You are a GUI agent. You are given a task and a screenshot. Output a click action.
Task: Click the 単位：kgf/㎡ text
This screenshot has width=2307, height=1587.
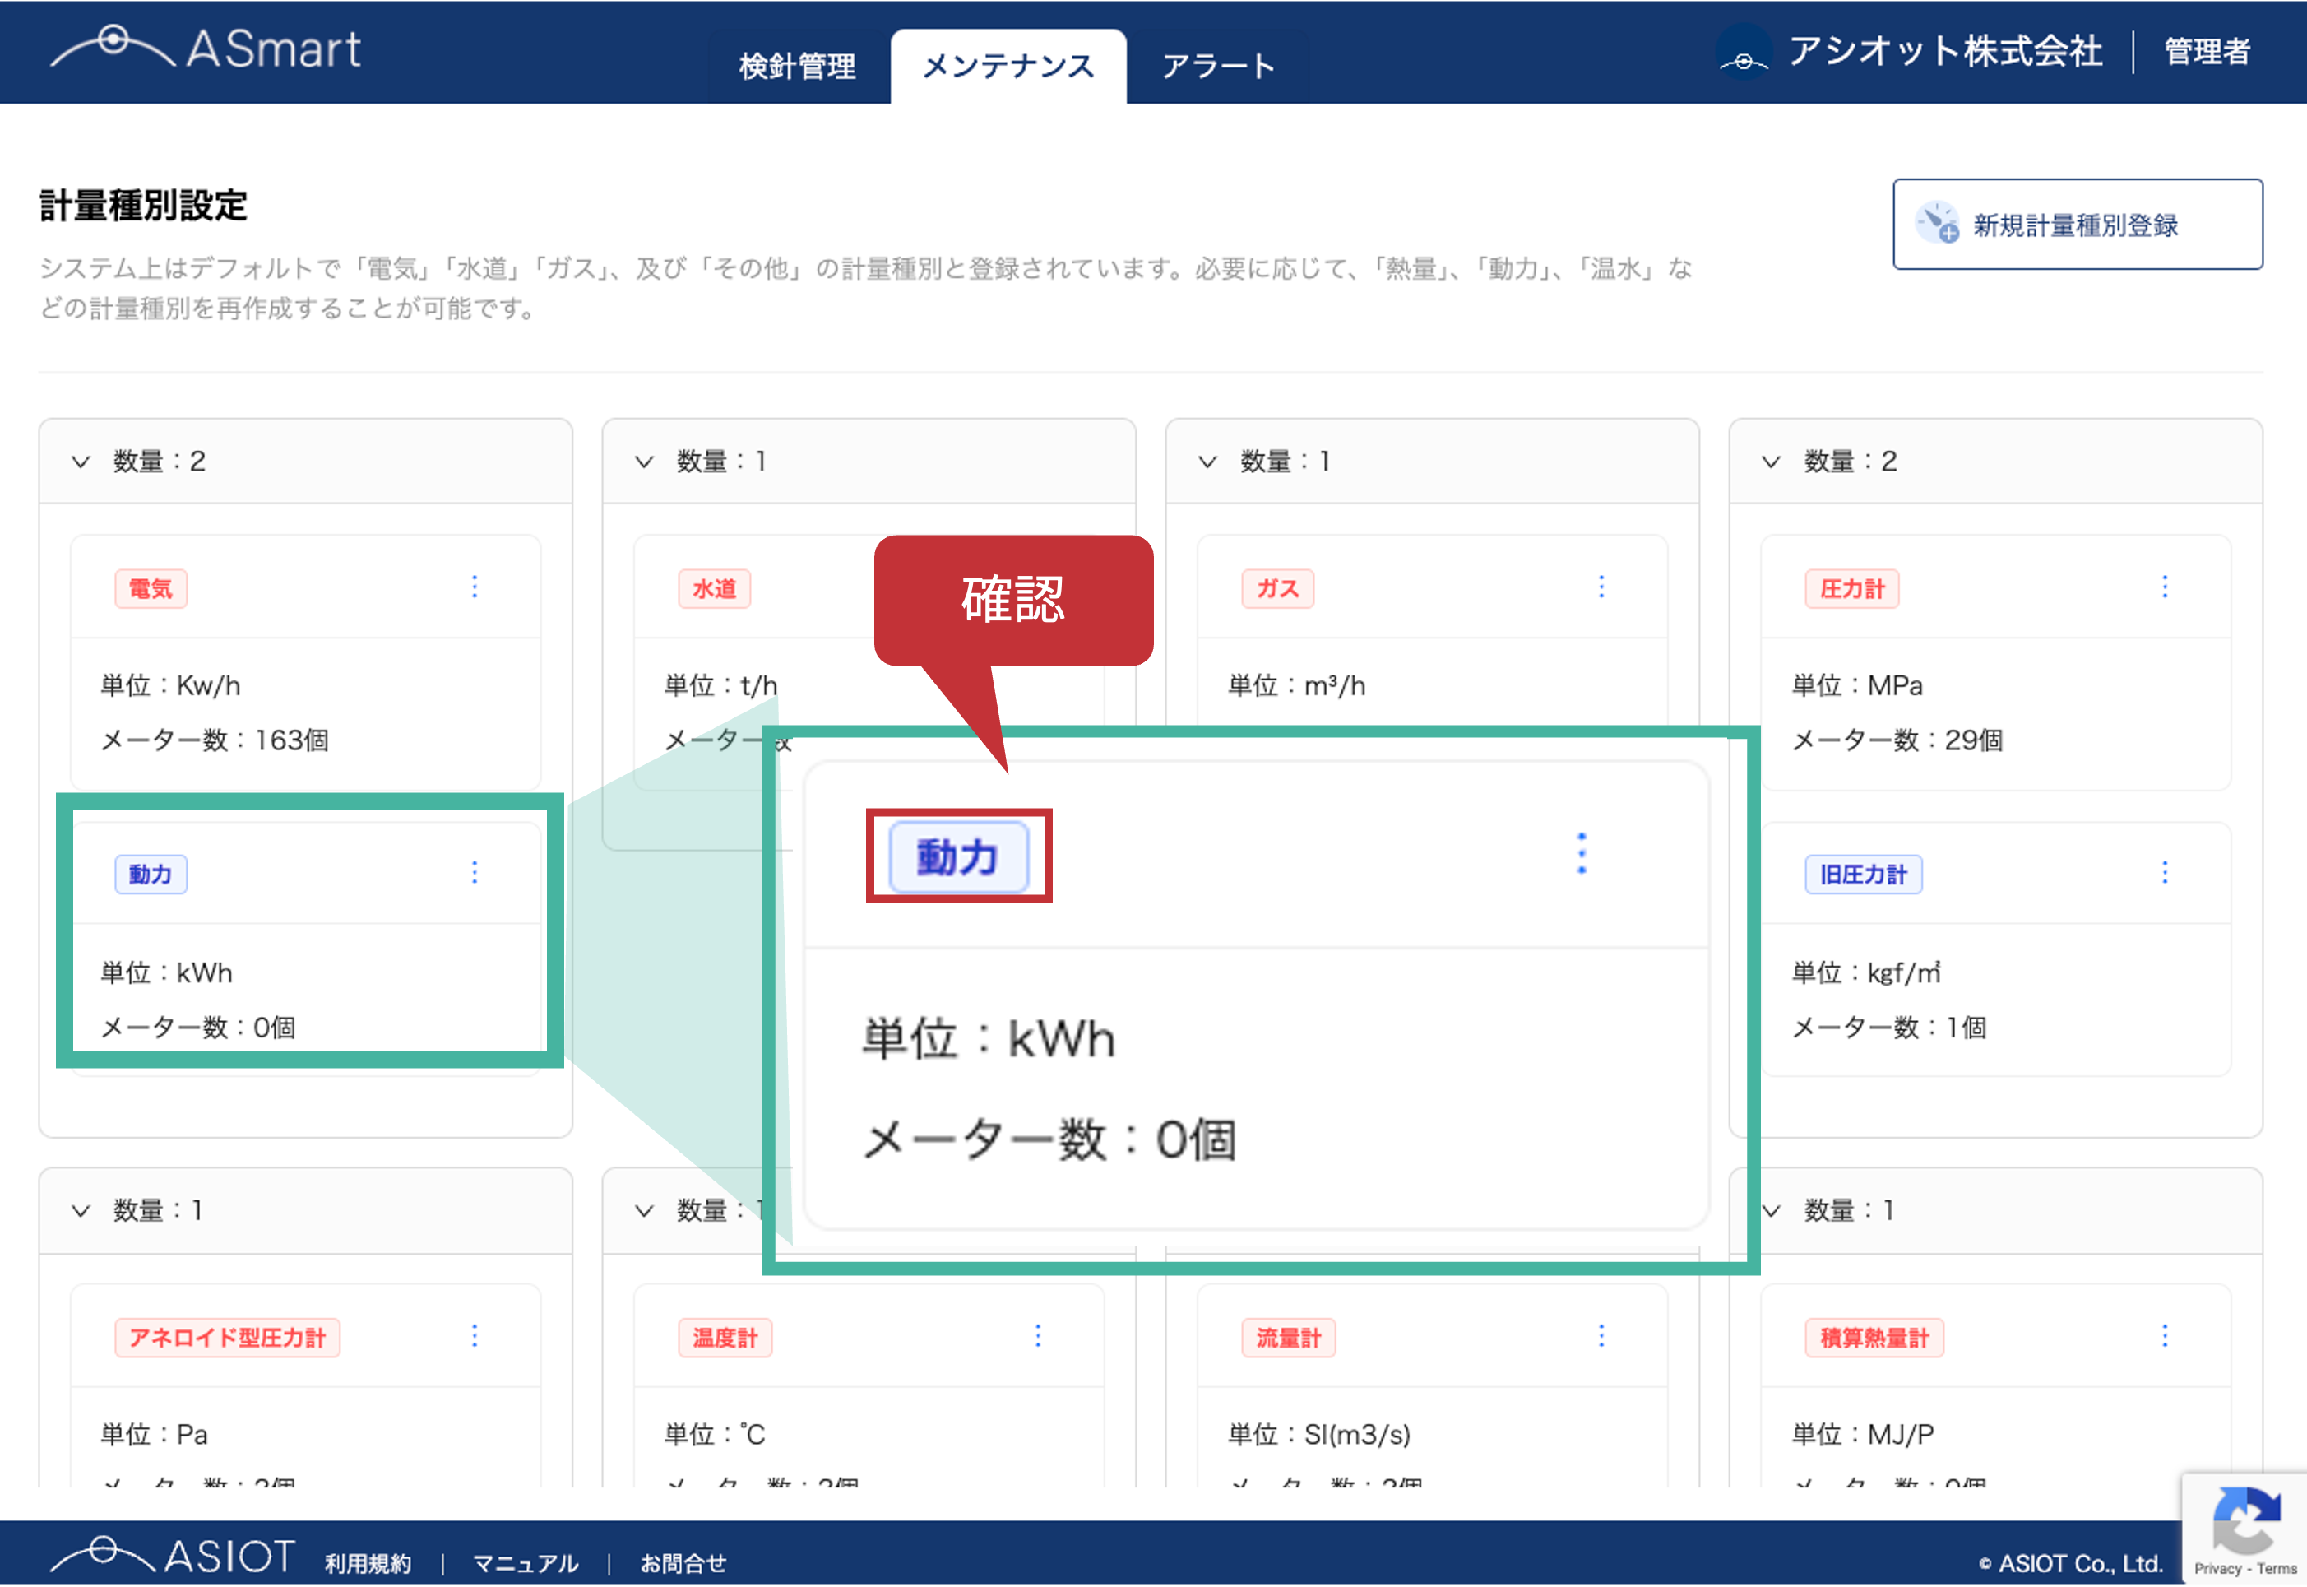tap(1865, 972)
